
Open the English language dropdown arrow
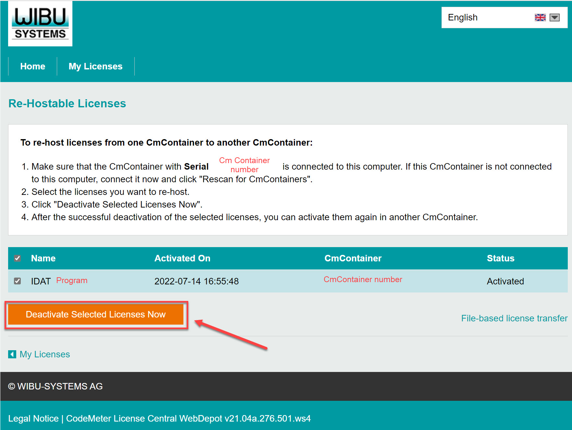pyautogui.click(x=554, y=18)
